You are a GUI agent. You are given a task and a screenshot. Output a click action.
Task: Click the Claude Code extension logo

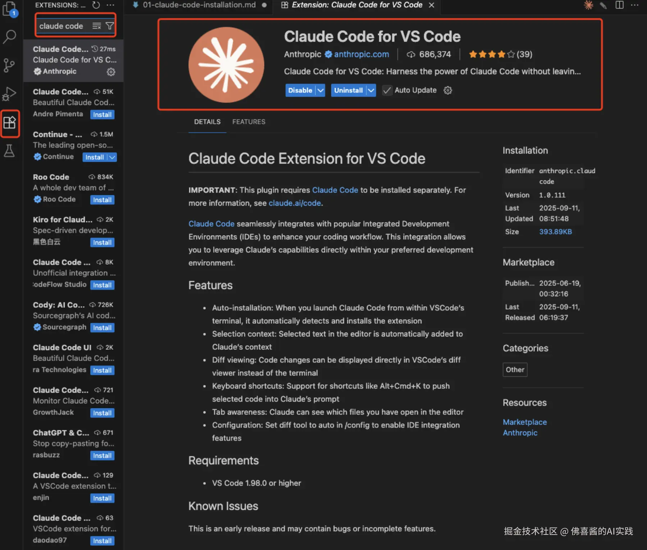point(226,65)
